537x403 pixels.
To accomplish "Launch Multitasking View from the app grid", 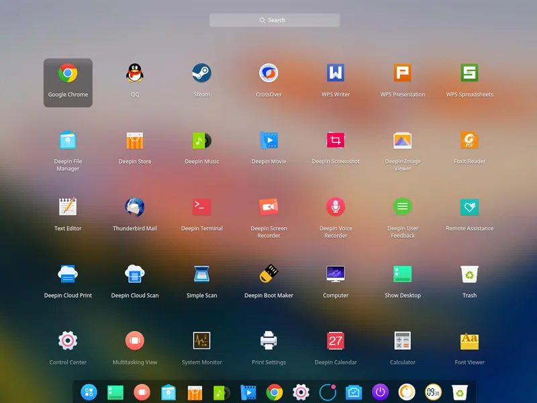I will [135, 341].
